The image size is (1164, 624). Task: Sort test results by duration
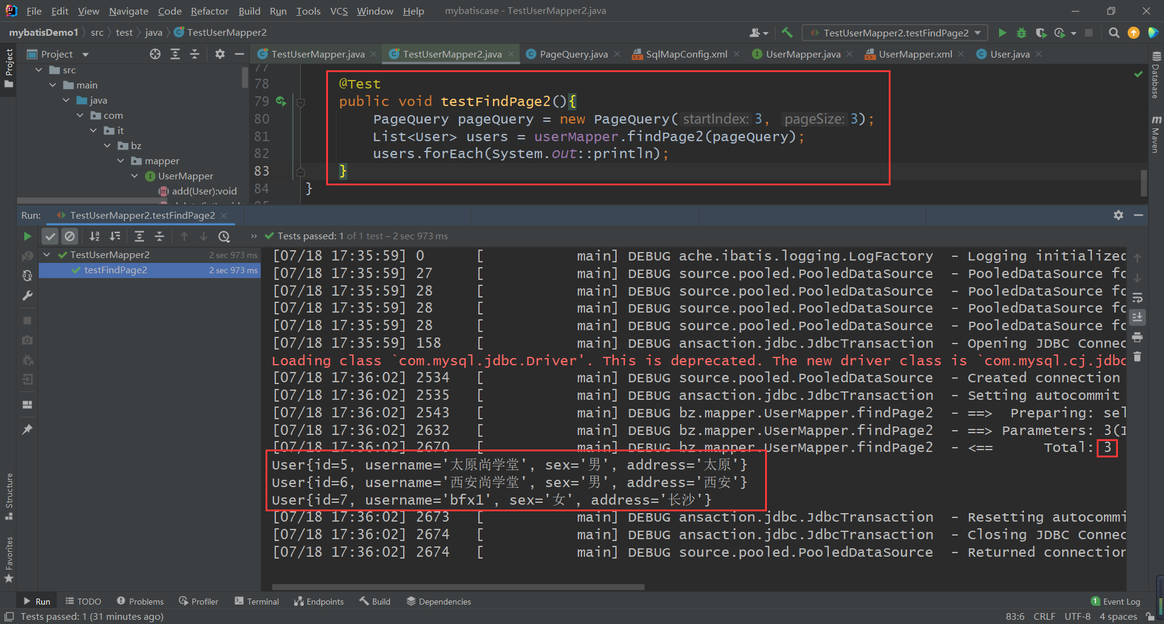point(115,236)
